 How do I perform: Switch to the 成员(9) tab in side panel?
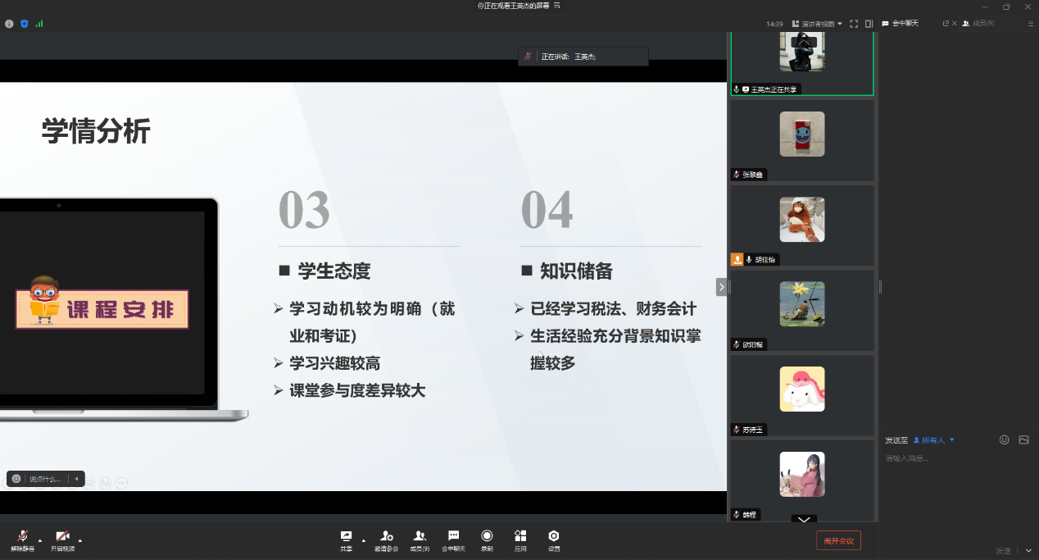[x=978, y=24]
